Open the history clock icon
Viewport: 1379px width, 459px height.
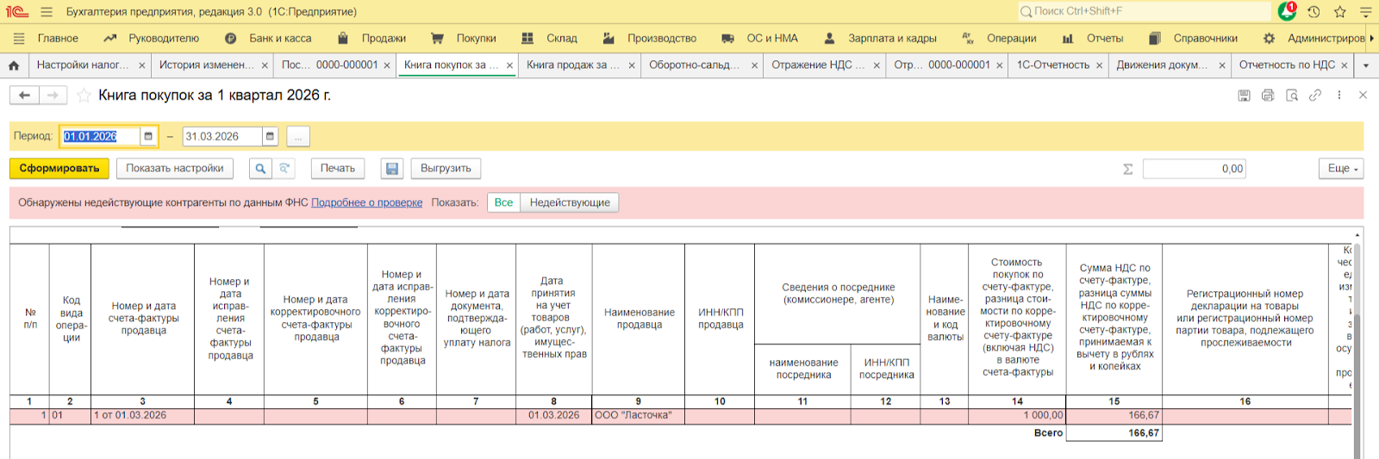click(x=1313, y=11)
